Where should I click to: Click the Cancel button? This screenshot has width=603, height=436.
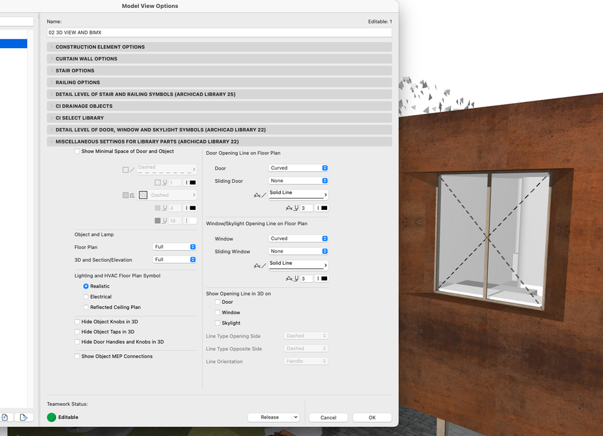328,417
